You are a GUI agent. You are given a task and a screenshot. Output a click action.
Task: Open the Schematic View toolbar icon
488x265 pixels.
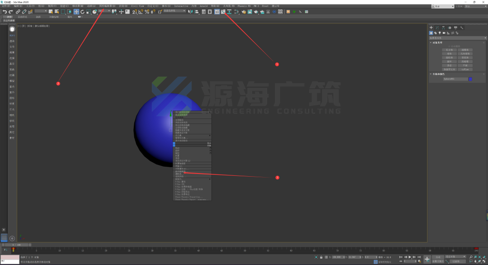(x=230, y=12)
